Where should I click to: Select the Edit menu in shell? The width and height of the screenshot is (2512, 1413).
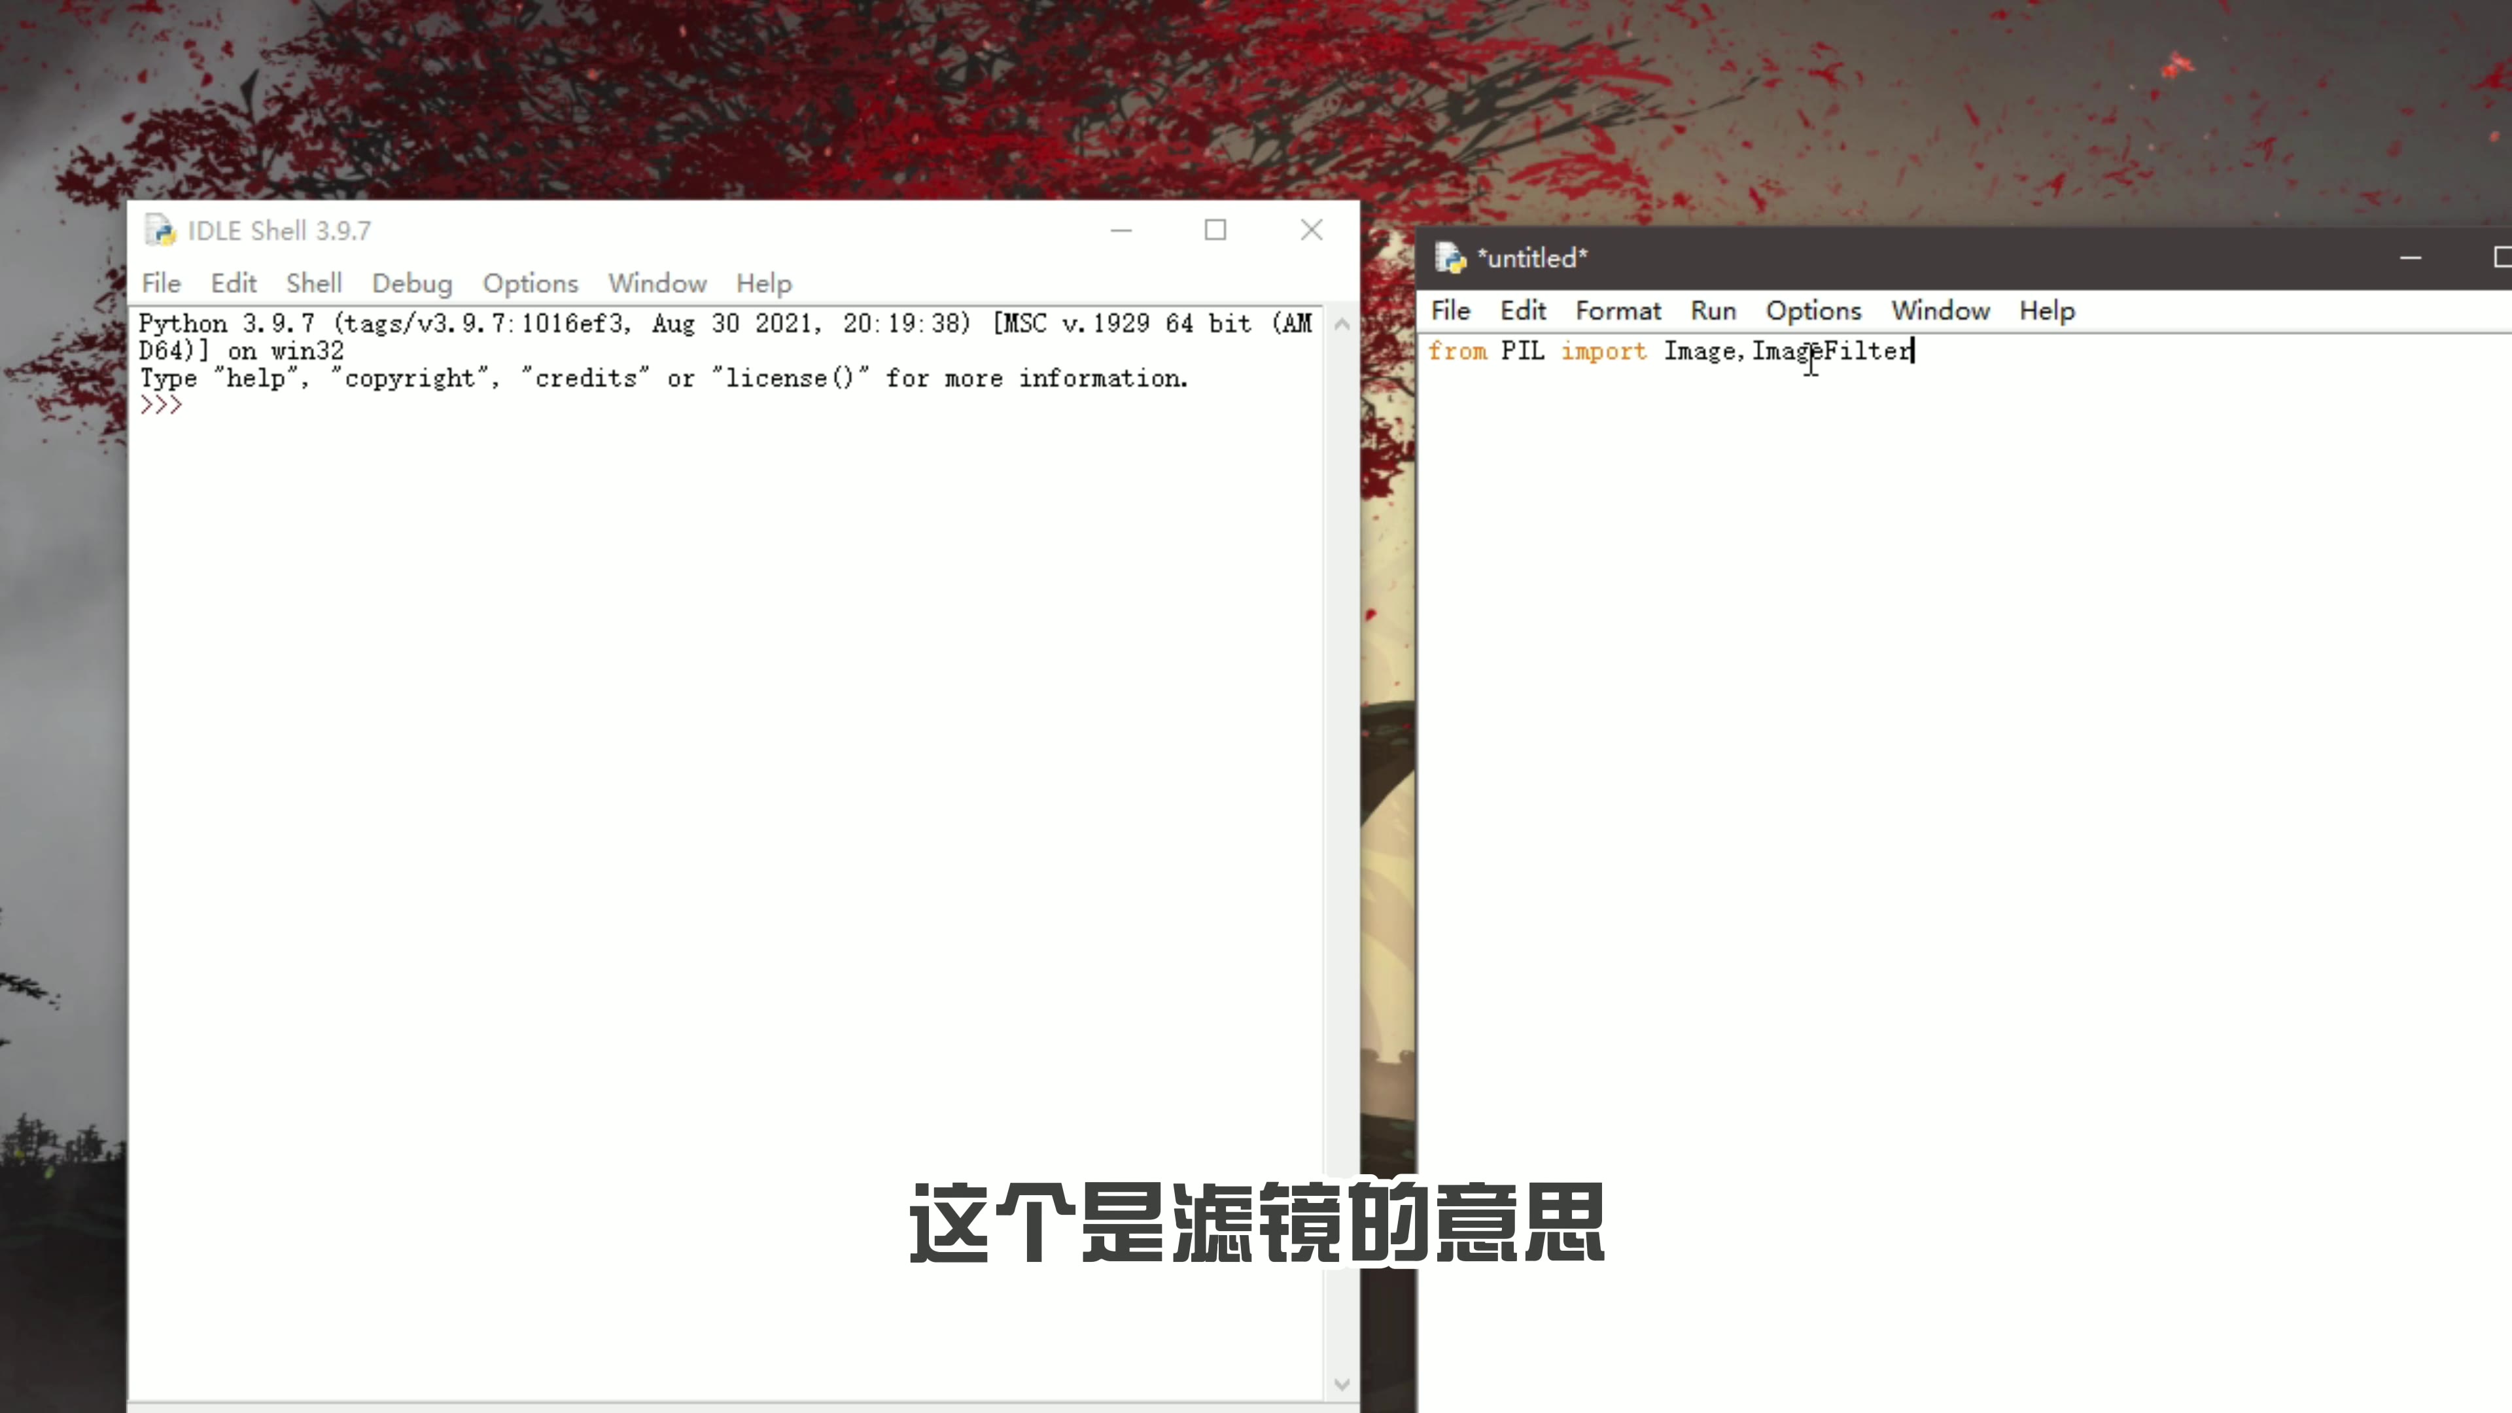[x=233, y=283]
